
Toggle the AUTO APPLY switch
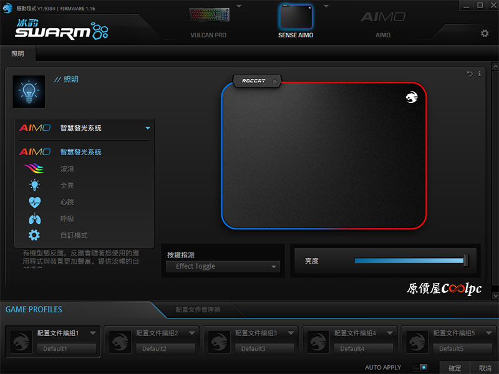coord(419,367)
